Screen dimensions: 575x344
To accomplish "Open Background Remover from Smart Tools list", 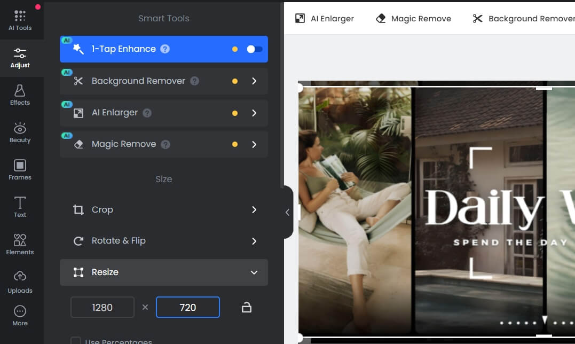I will point(163,81).
